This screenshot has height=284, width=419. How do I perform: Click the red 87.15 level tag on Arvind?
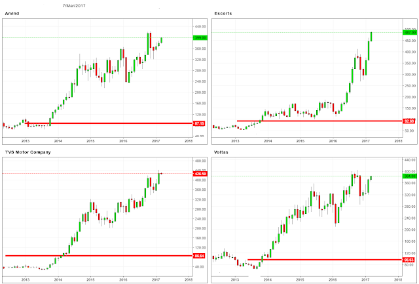click(x=200, y=123)
